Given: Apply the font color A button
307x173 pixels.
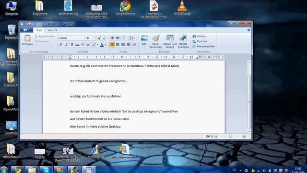Looking at the screenshot, I should pyautogui.click(x=102, y=45).
